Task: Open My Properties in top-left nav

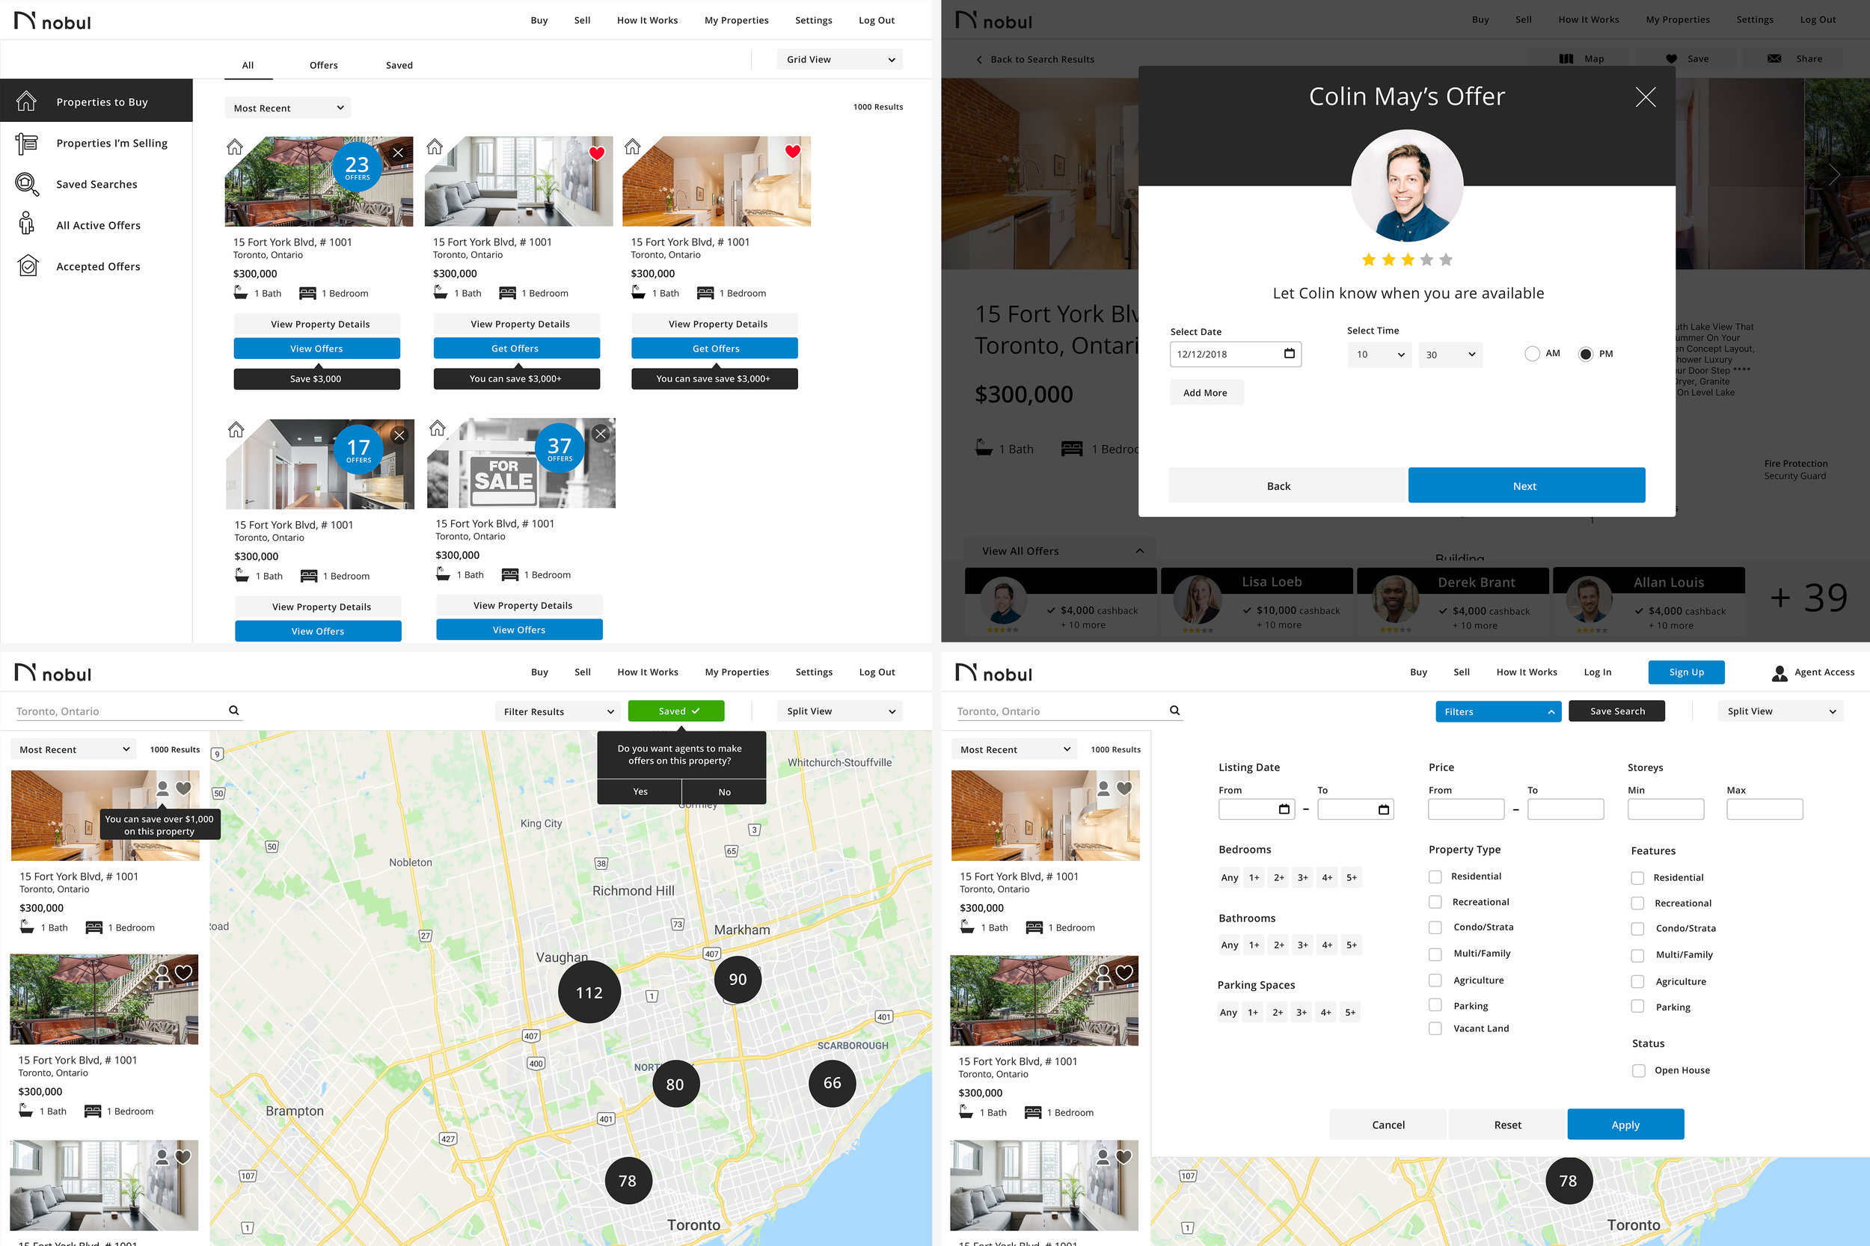Action: tap(736, 21)
